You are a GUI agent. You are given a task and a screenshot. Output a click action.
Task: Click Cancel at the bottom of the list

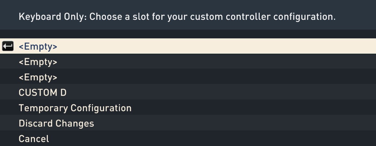[x=188, y=138]
